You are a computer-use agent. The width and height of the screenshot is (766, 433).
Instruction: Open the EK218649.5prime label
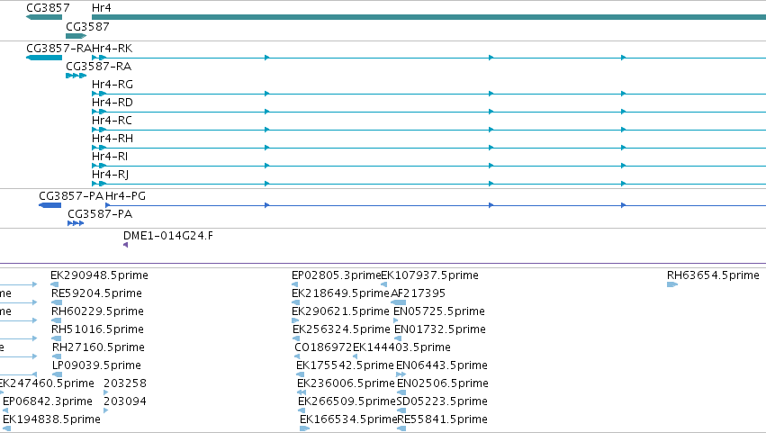[340, 293]
